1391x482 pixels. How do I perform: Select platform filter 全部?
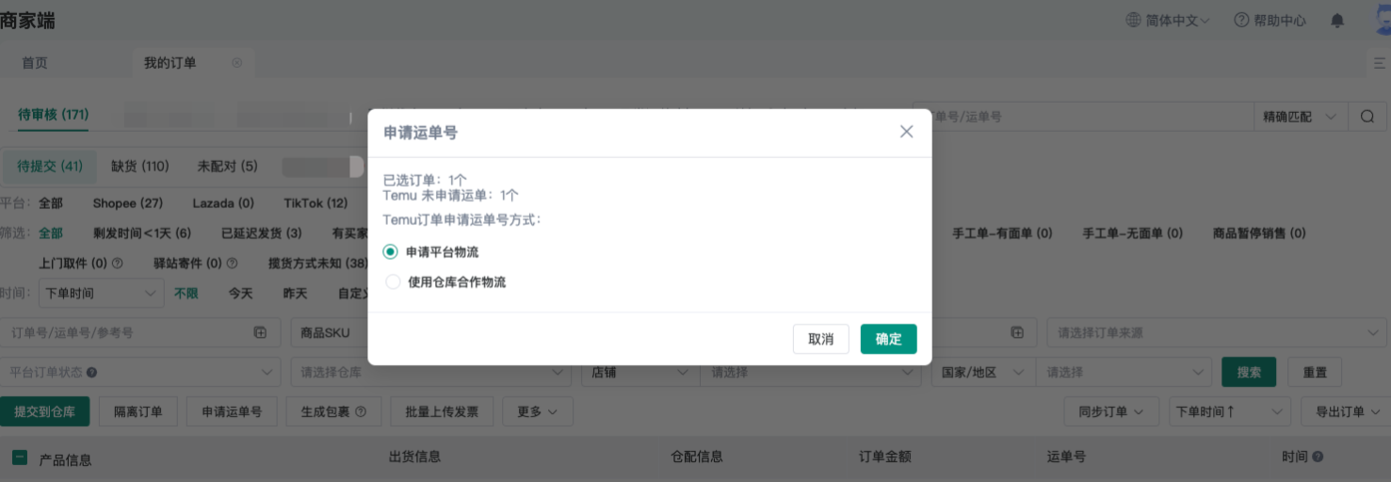(51, 203)
